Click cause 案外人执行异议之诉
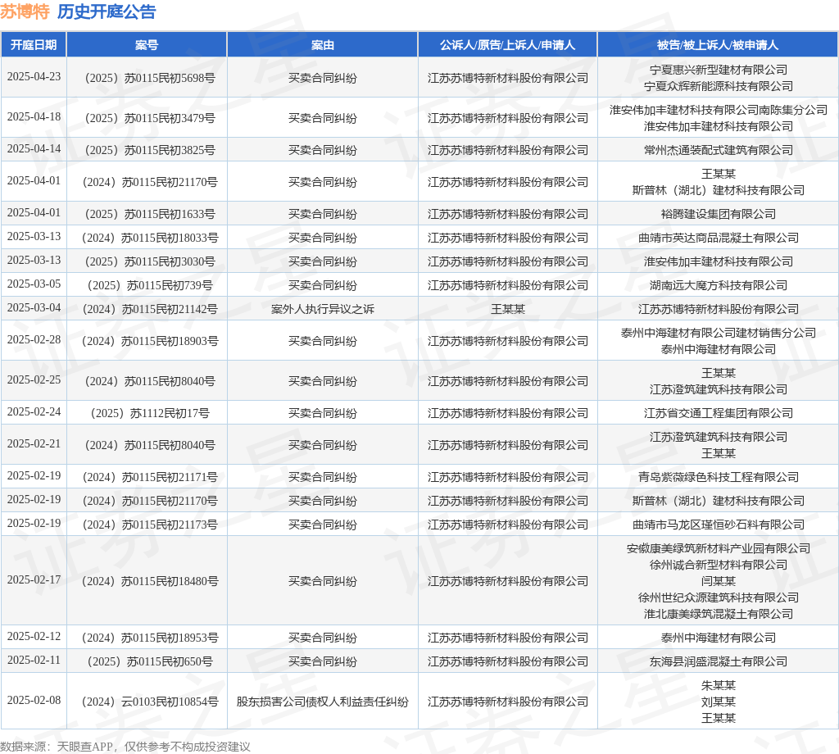Screen dimensions: 839x754 click(323, 309)
